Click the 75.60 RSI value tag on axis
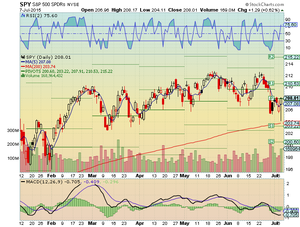 click(x=291, y=25)
